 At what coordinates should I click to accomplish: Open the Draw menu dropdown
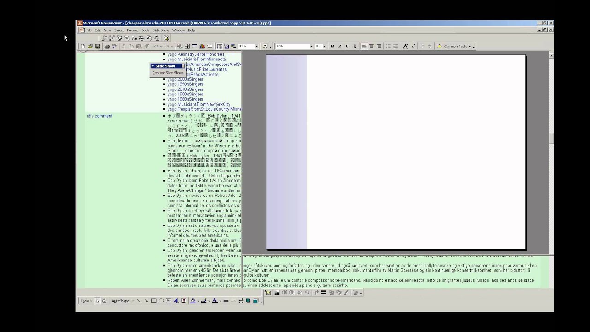click(85, 301)
